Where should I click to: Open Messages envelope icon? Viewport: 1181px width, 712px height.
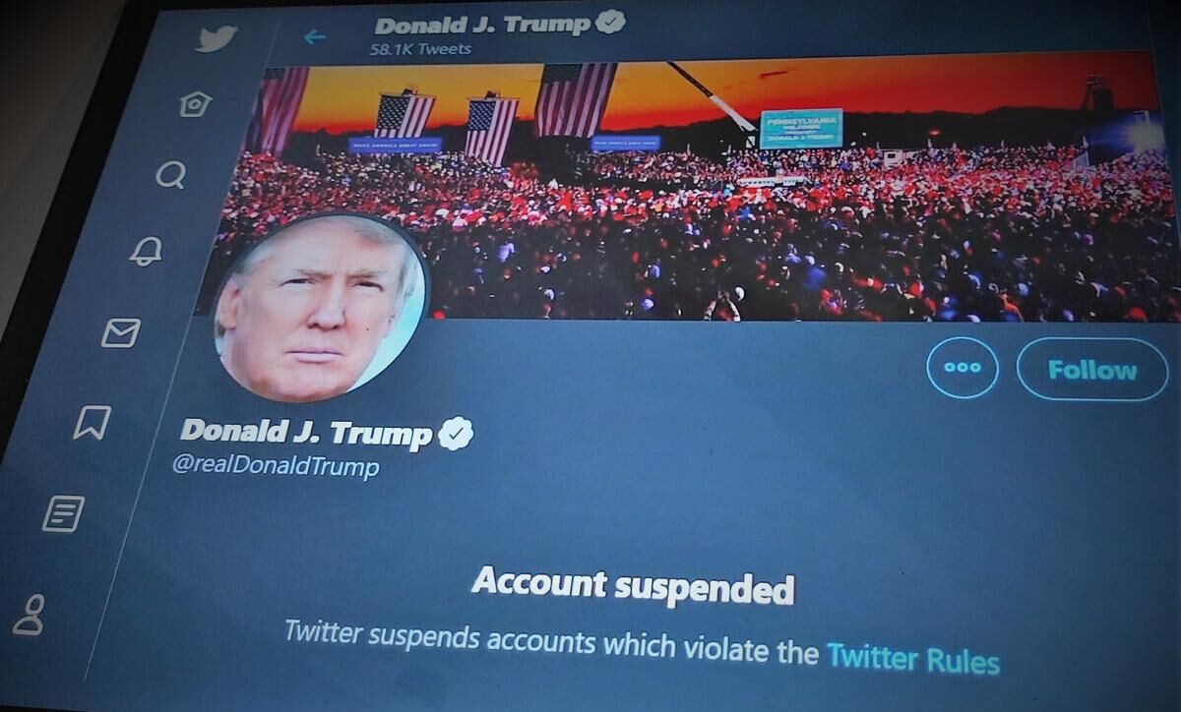[120, 333]
